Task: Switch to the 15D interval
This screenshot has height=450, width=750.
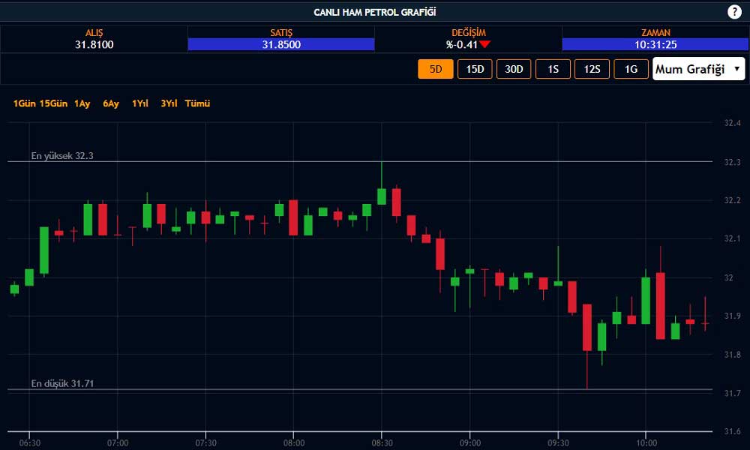Action: tap(475, 69)
